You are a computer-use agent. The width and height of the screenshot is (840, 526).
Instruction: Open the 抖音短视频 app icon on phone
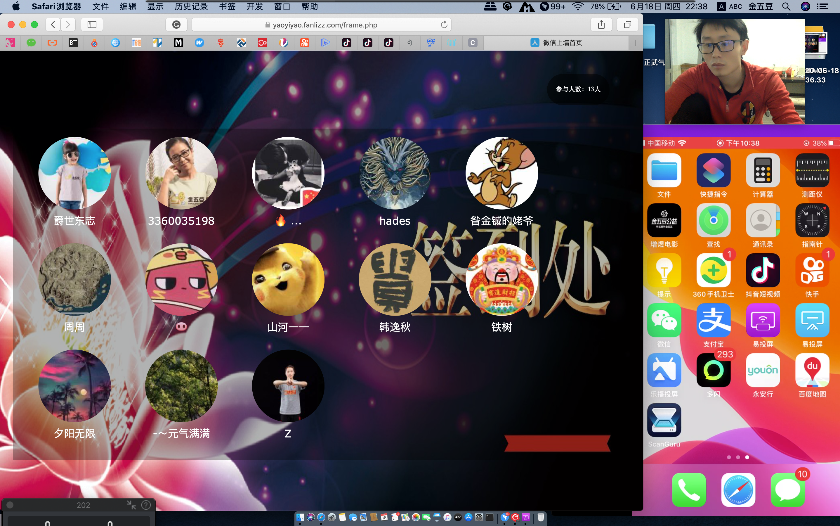pos(763,271)
